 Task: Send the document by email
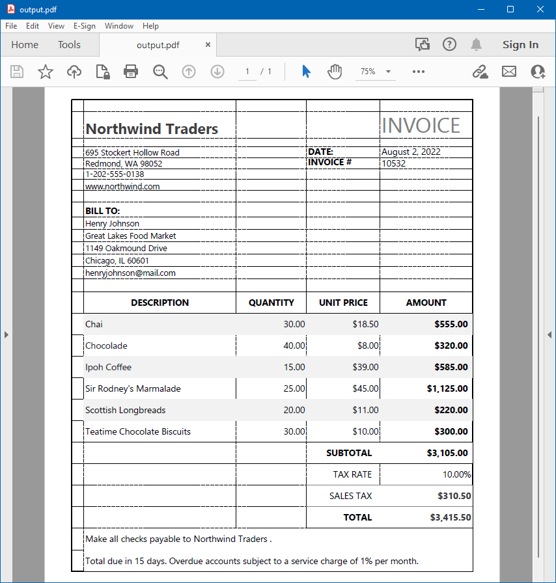click(x=508, y=72)
